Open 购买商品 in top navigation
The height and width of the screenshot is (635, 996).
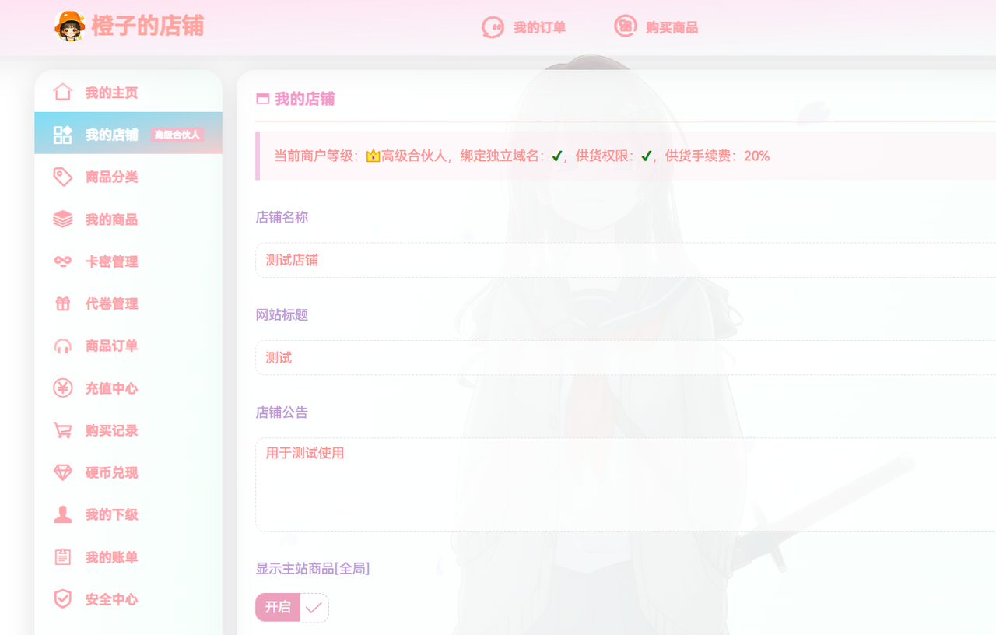657,28
